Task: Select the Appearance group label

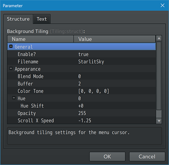Action: [28, 69]
